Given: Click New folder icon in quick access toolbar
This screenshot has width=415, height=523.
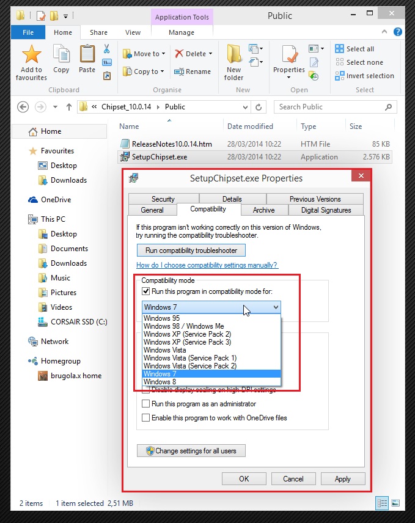Looking at the screenshot, I should [x=54, y=16].
